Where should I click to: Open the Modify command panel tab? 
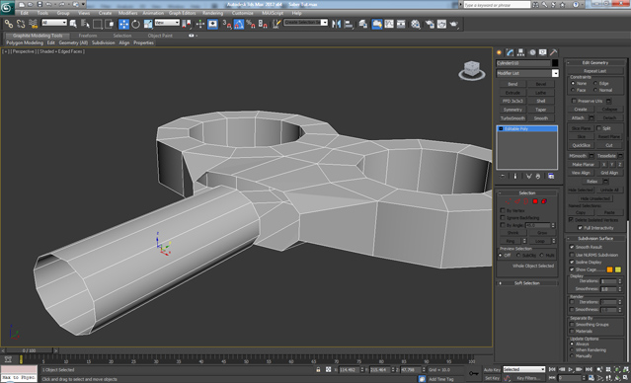click(x=511, y=52)
